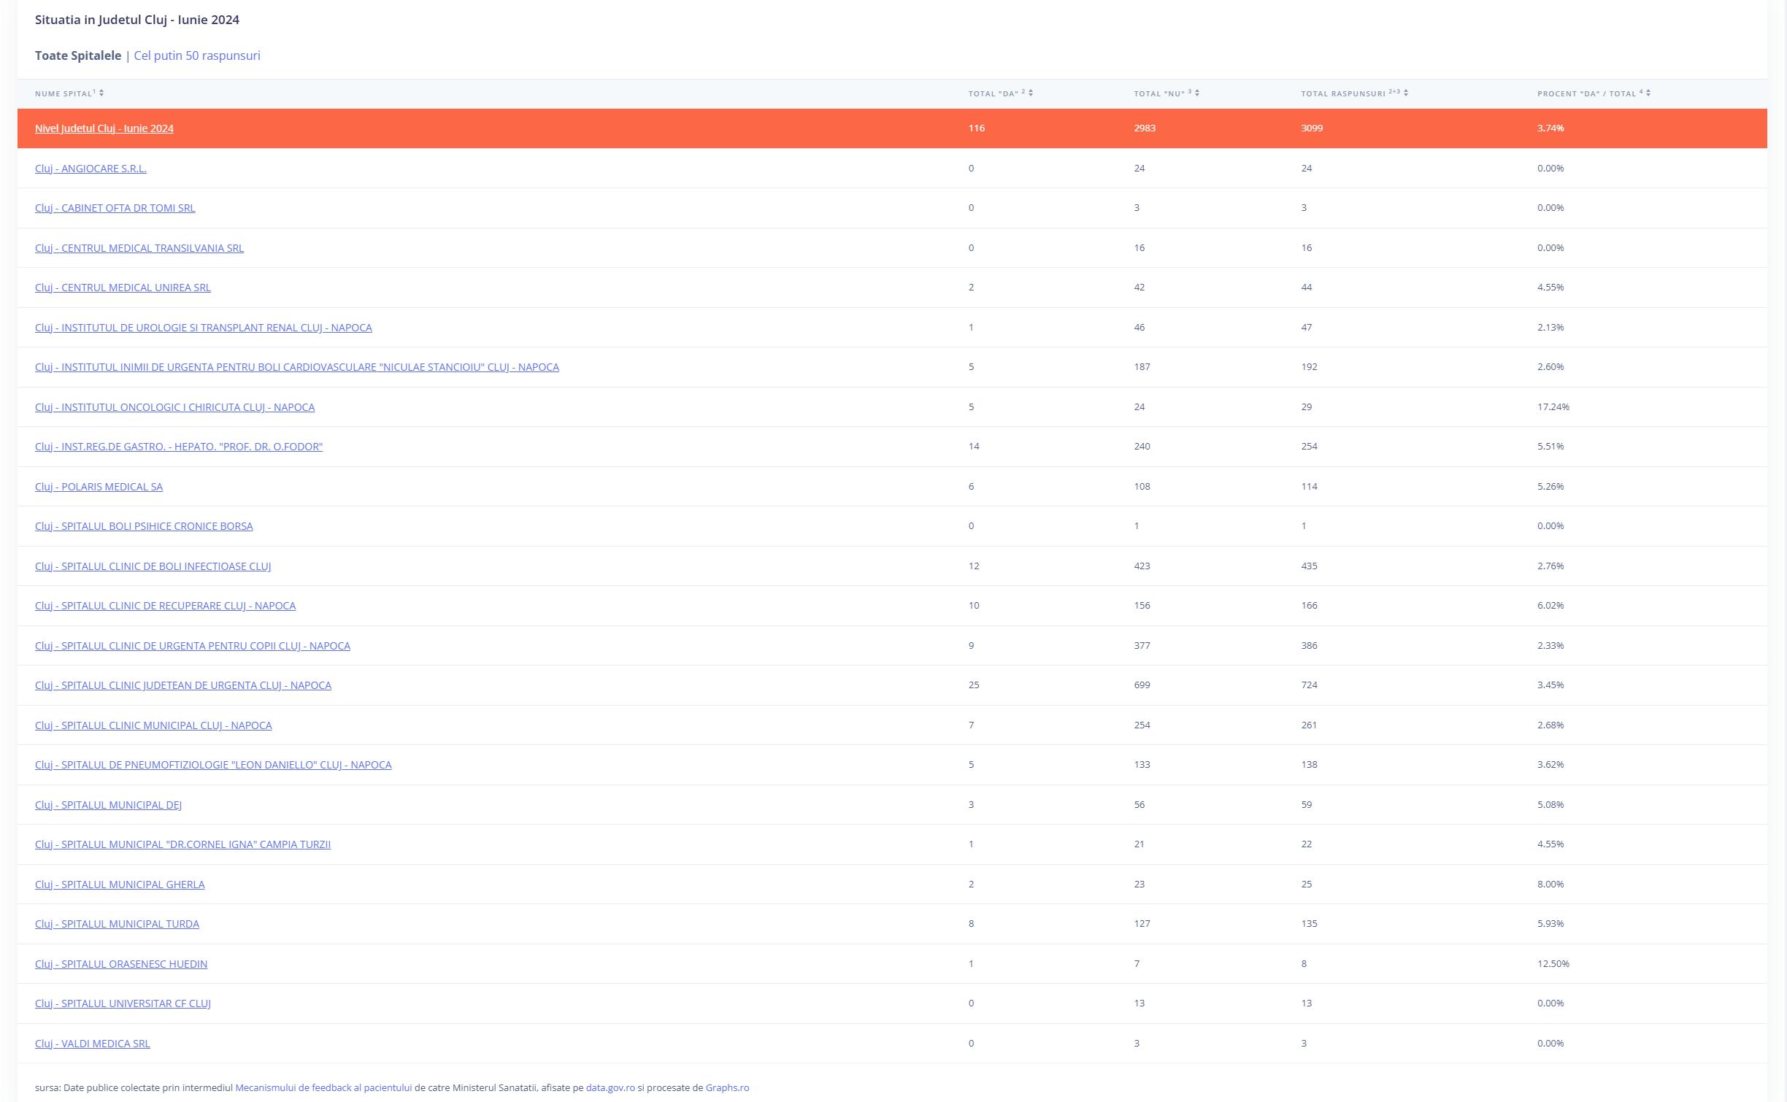Select the Toate Spitalele filter tab
This screenshot has width=1787, height=1102.
[78, 55]
